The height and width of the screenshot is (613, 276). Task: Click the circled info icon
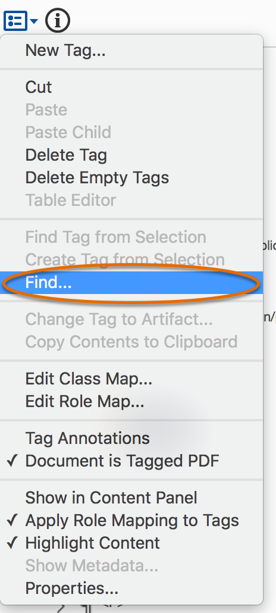[x=58, y=21]
